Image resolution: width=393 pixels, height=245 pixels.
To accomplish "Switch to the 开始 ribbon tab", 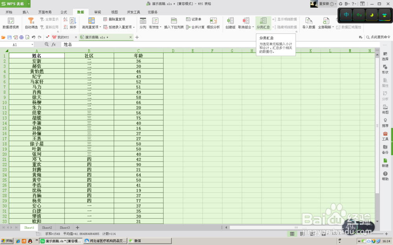I will (9, 12).
